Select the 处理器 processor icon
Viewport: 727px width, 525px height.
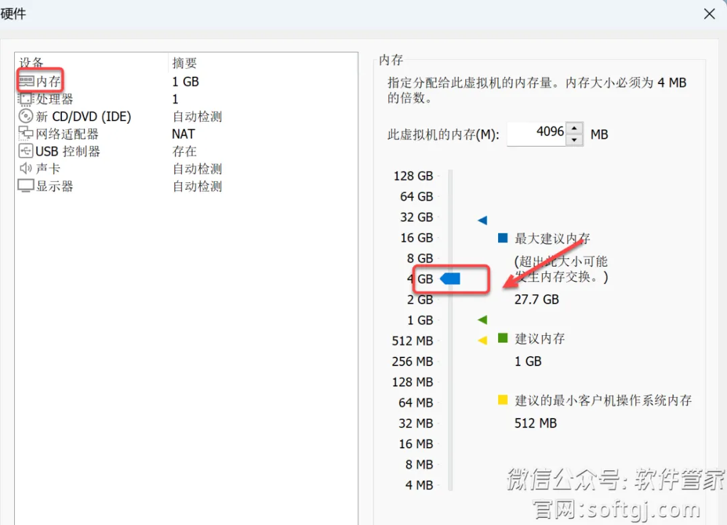coord(26,99)
